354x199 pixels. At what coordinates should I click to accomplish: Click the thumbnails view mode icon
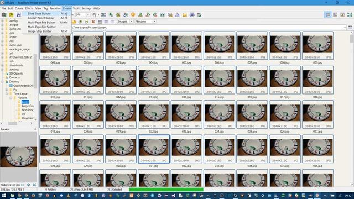click(100, 22)
